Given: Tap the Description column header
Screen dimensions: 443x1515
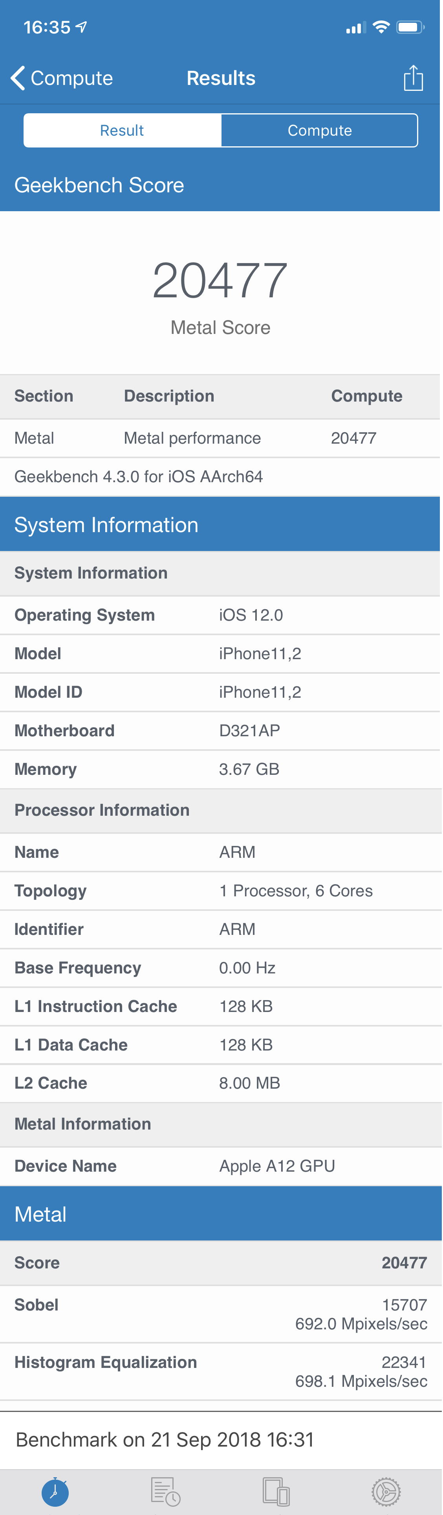Looking at the screenshot, I should coord(169,396).
